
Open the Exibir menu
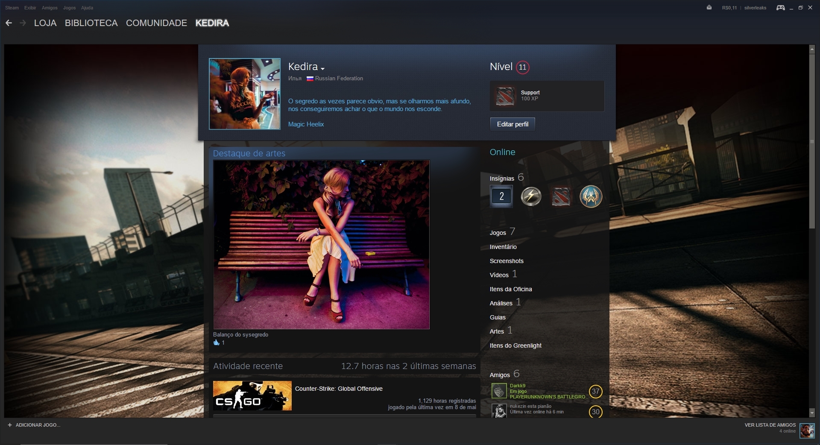pos(30,8)
